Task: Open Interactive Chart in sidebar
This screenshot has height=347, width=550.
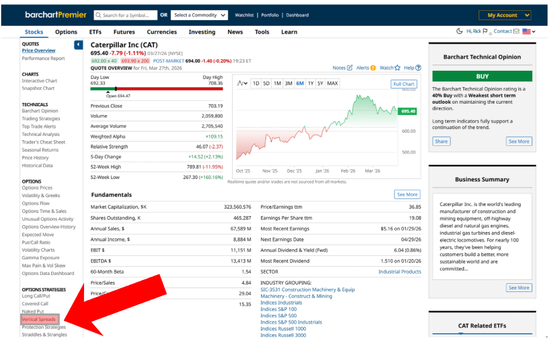Action: click(39, 81)
